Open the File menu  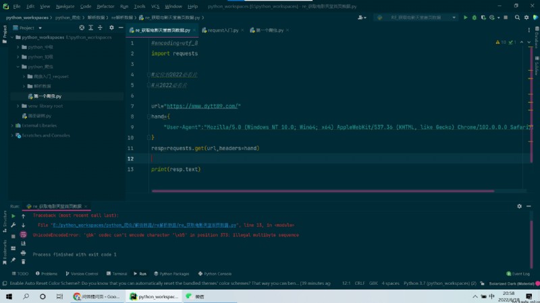click(16, 6)
